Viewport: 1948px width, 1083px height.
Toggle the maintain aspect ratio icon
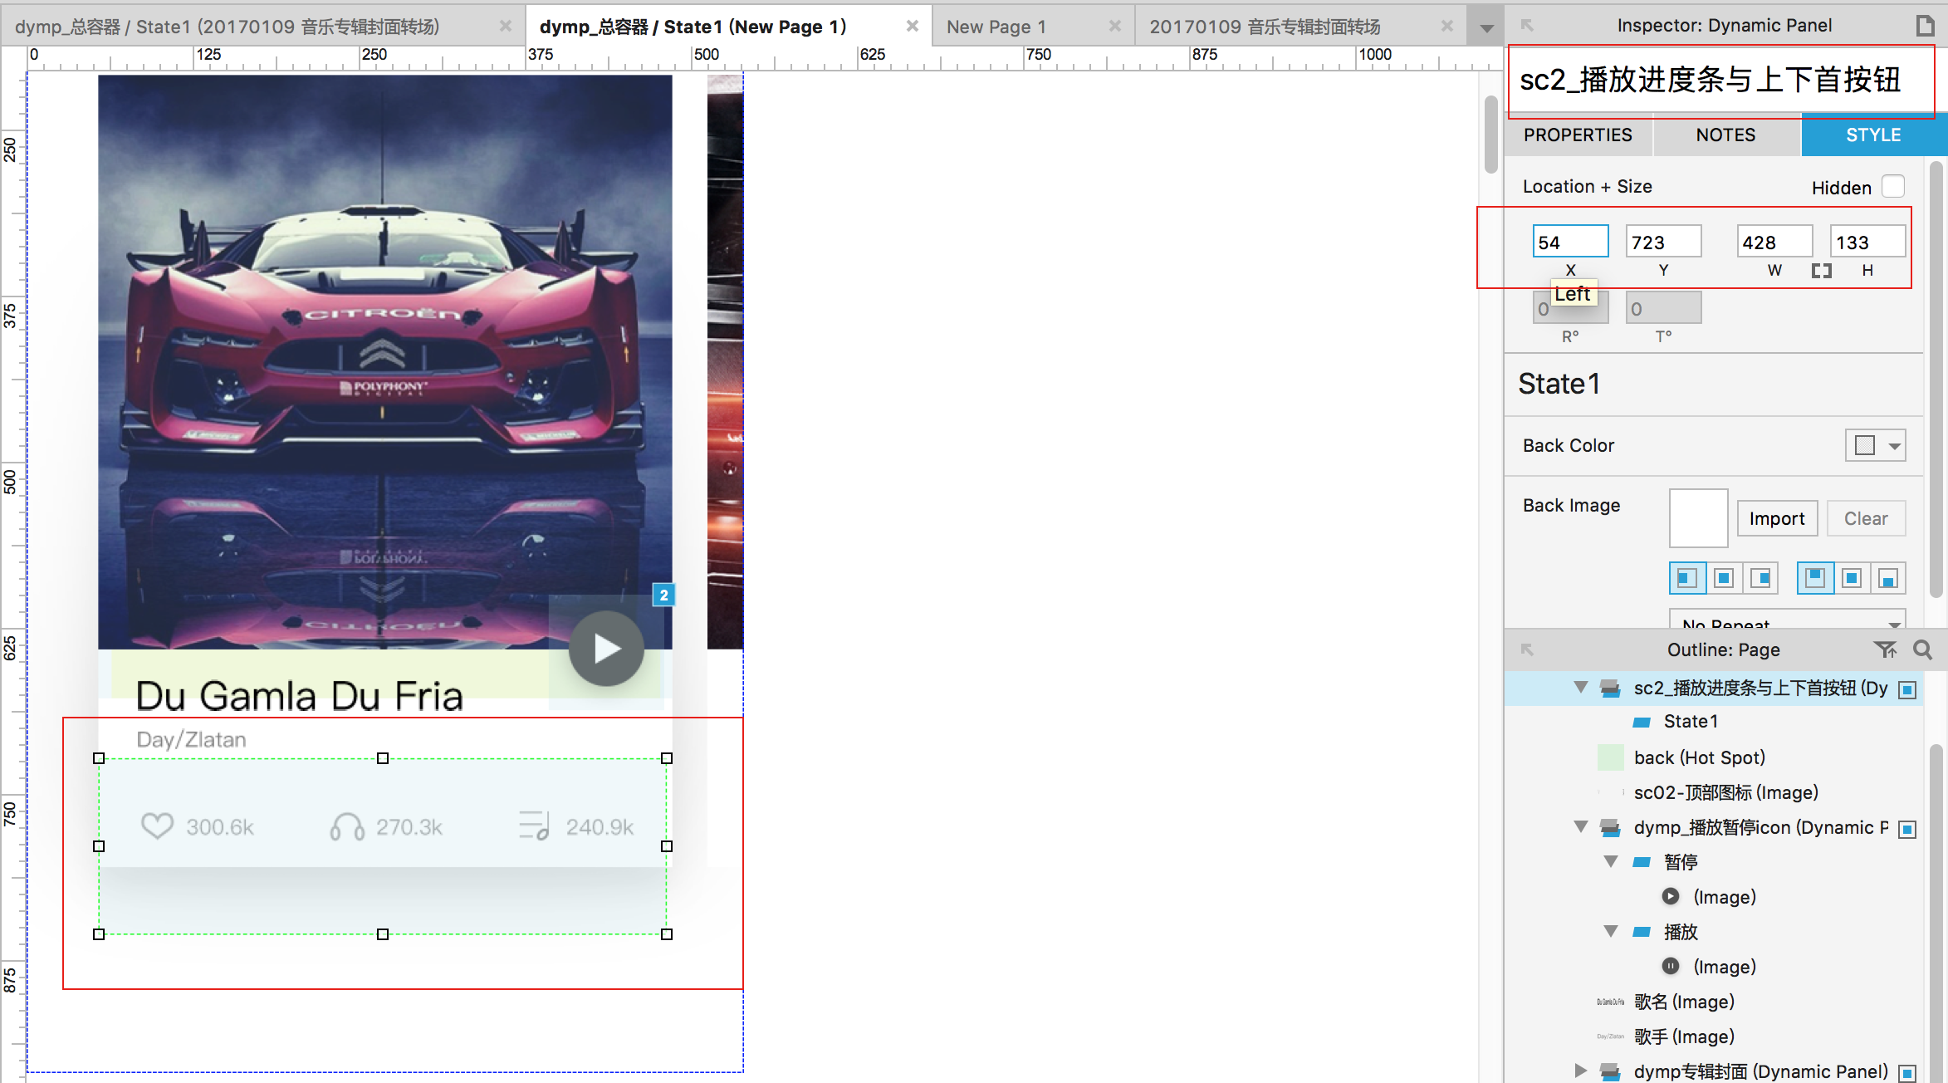point(1821,271)
